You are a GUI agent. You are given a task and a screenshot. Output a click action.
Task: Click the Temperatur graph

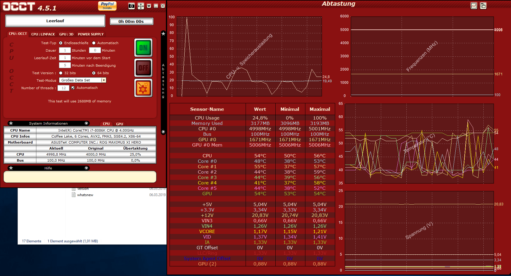point(419,144)
